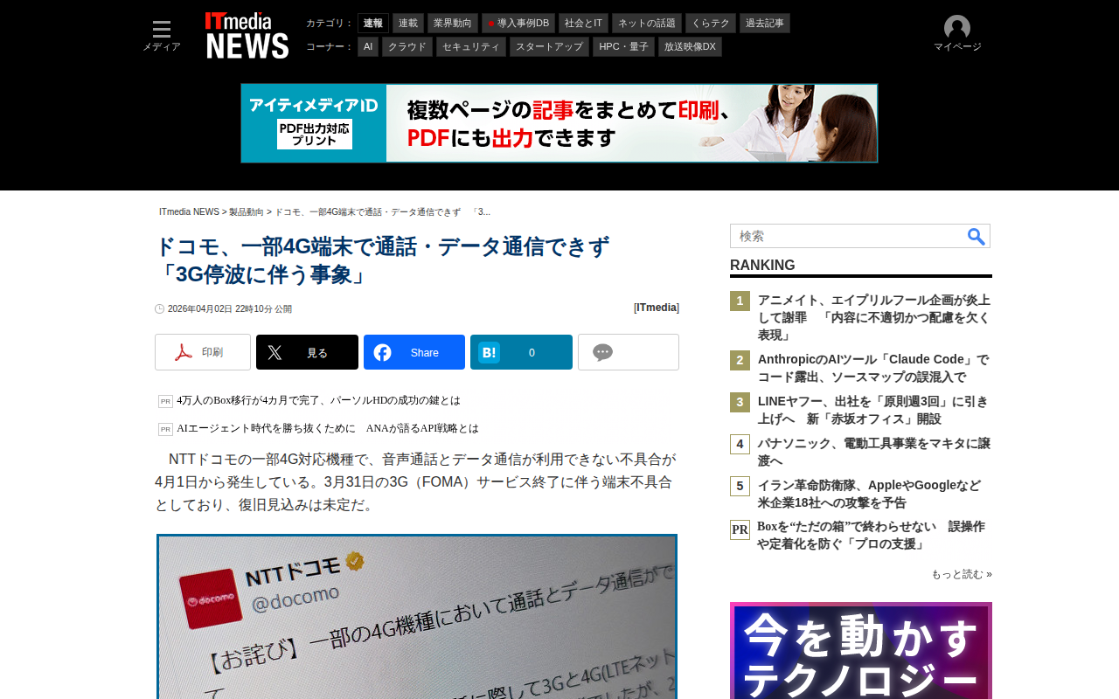Open the 導入事例DB category
Screen dimensions: 1119x699
click(518, 24)
